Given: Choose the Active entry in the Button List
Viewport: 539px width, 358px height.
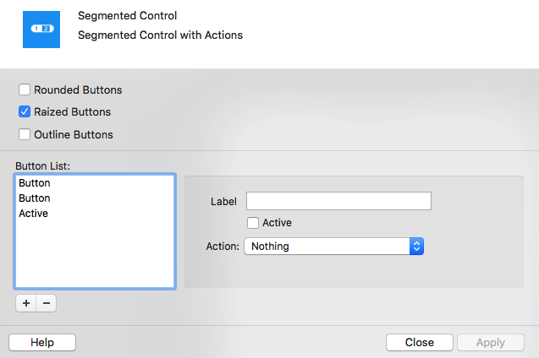Looking at the screenshot, I should (34, 214).
